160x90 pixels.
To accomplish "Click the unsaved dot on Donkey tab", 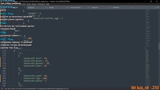I will click(x=67, y=7).
